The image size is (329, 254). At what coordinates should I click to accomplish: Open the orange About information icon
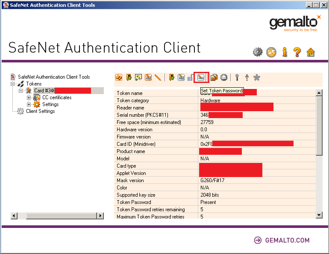click(x=285, y=52)
